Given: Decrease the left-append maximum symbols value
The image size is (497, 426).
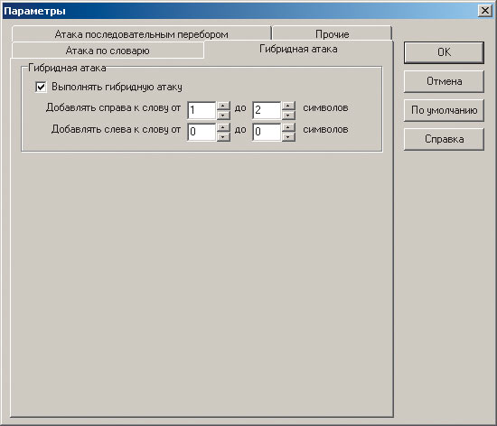Looking at the screenshot, I should (288, 136).
